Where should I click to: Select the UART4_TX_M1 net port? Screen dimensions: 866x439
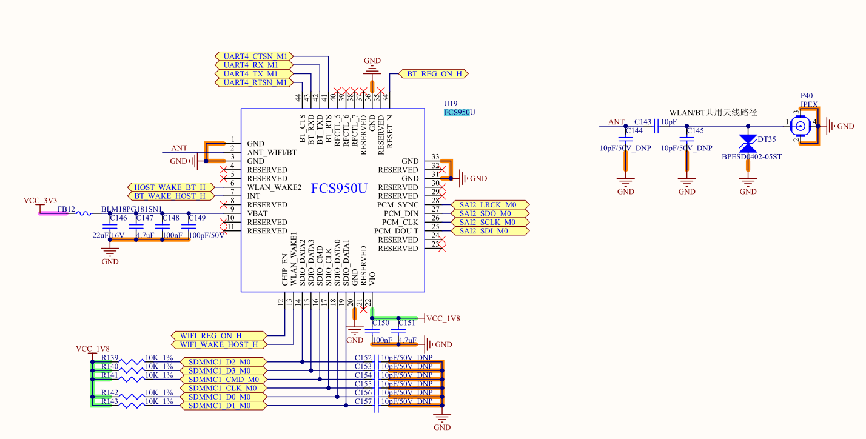tap(255, 73)
